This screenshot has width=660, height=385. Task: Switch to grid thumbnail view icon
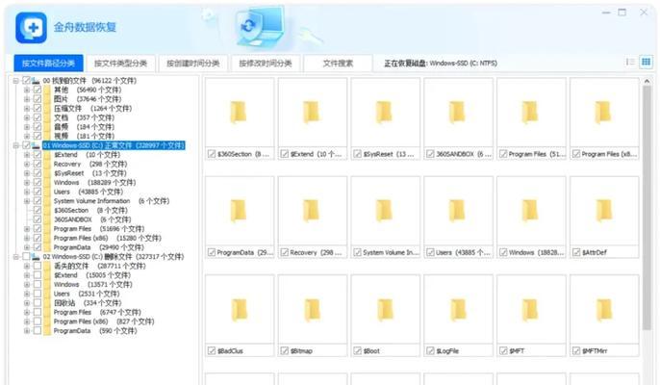(647, 63)
